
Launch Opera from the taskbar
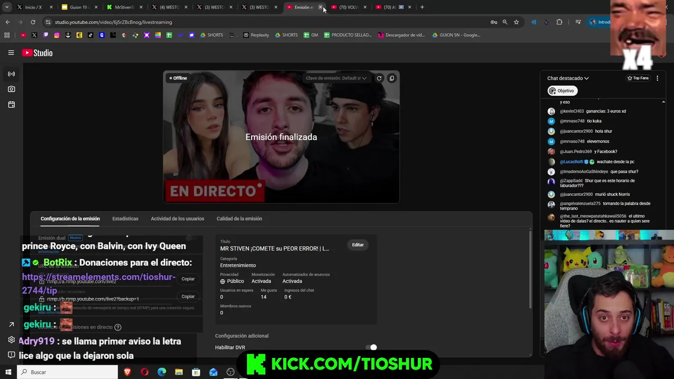pos(145,372)
